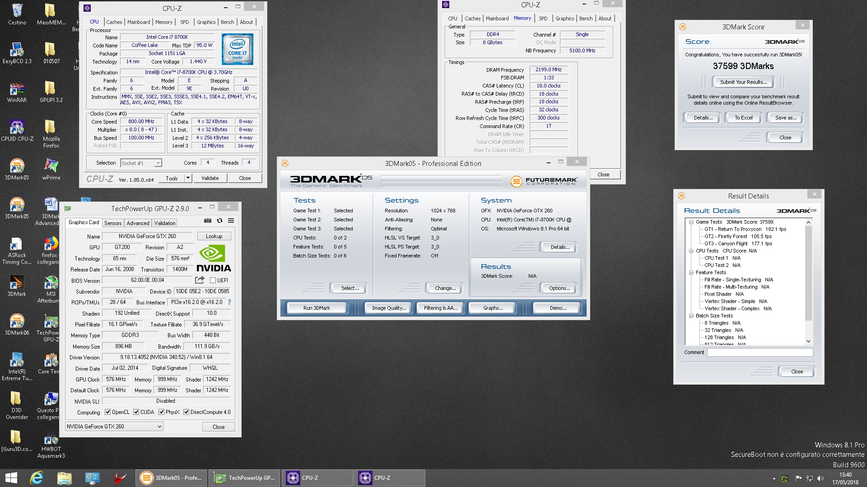Collapse the Game Tests tree node
This screenshot has height=487, width=867.
691,222
